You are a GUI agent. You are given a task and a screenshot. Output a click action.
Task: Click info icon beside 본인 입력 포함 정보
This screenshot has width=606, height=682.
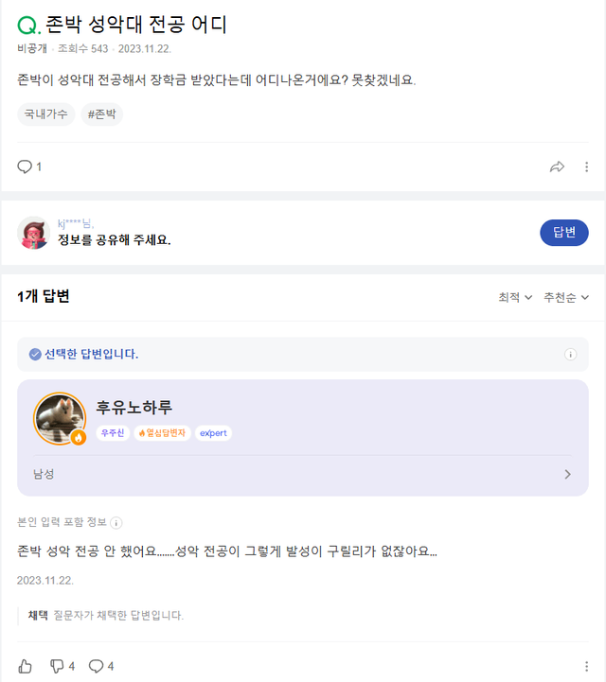point(116,522)
